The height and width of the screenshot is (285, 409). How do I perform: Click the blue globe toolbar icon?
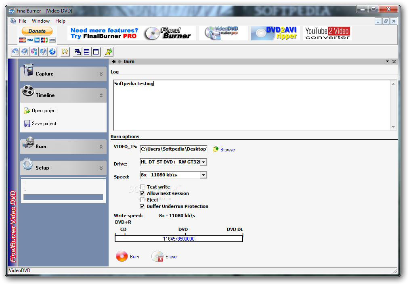[x=52, y=52]
